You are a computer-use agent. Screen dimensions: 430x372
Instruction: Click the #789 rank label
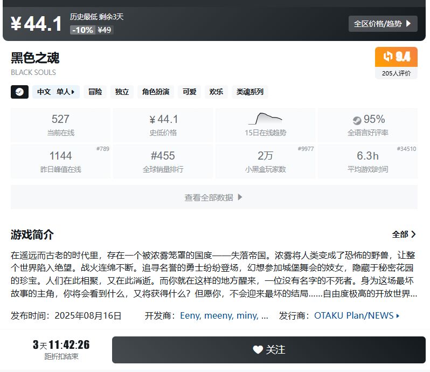[x=103, y=149]
